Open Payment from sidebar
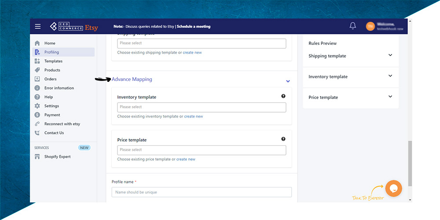This screenshot has height=220, width=440. [52, 115]
